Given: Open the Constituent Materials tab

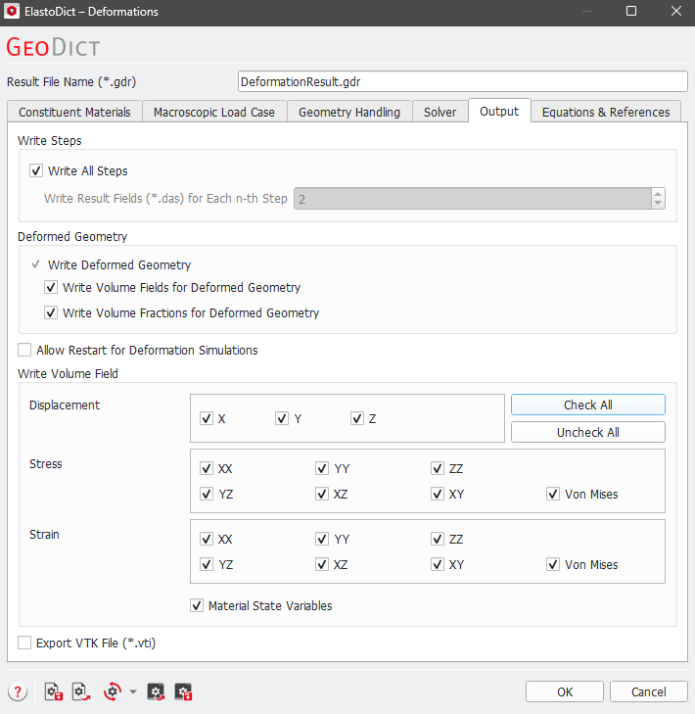Looking at the screenshot, I should (x=74, y=112).
